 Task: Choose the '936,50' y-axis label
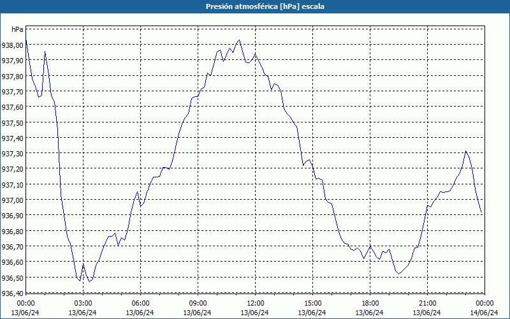point(12,278)
